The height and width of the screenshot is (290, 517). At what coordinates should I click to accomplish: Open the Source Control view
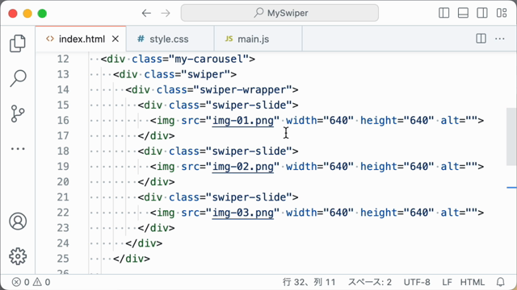coord(18,114)
